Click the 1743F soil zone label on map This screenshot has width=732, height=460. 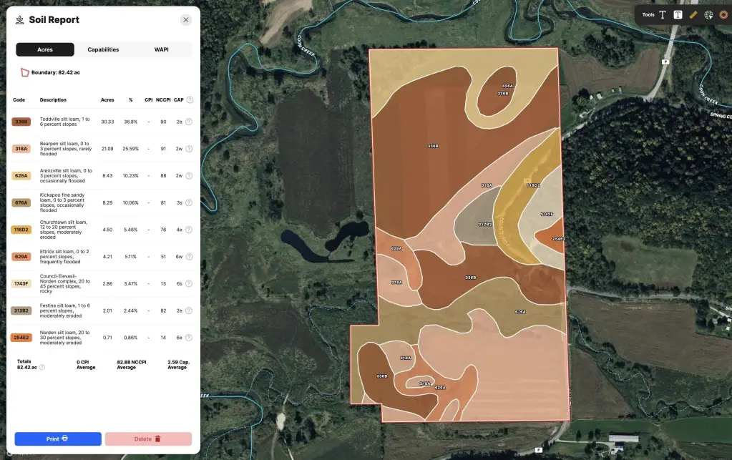[546, 214]
